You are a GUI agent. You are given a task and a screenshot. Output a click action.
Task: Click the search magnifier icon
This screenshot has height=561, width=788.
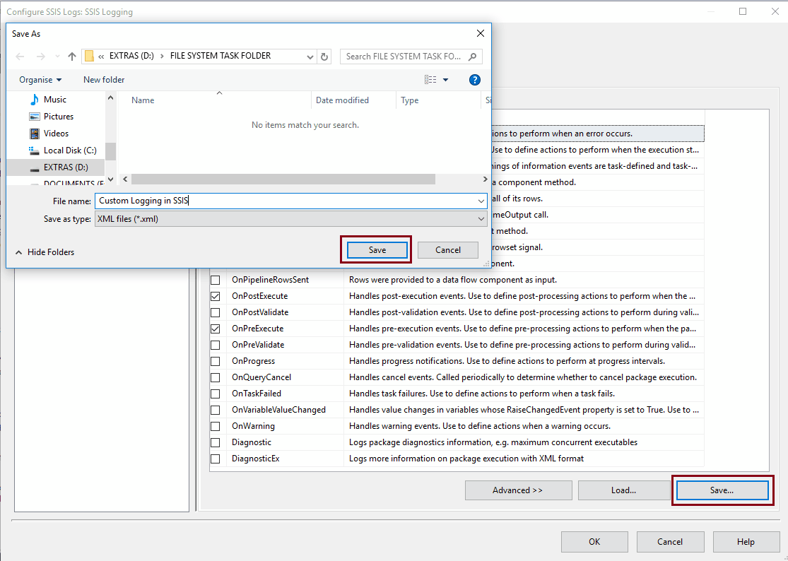coord(473,56)
